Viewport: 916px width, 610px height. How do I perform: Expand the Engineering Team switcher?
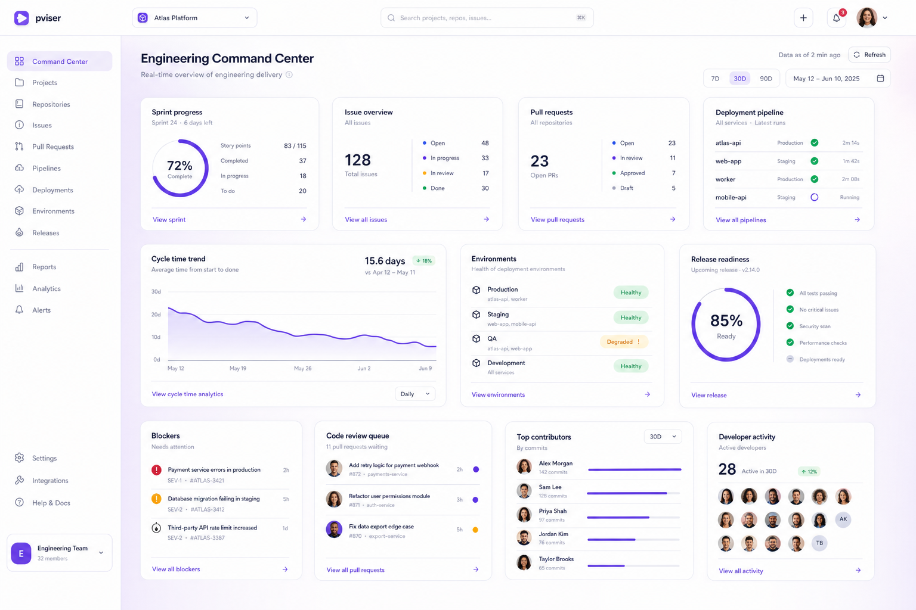[60, 553]
